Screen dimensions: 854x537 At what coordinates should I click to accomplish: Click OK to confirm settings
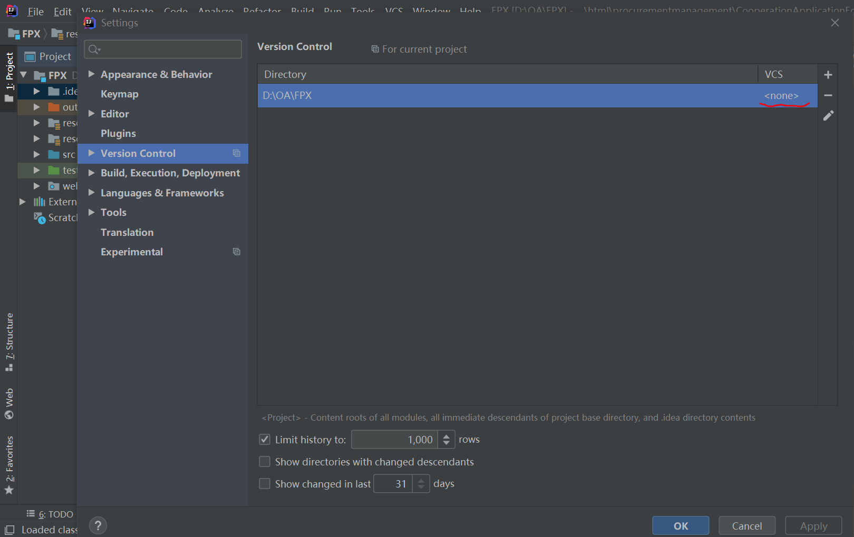point(681,525)
